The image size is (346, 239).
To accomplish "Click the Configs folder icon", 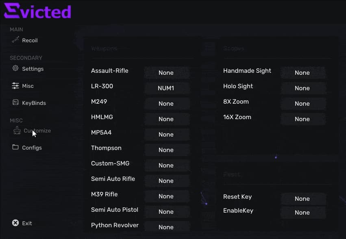I will point(15,147).
